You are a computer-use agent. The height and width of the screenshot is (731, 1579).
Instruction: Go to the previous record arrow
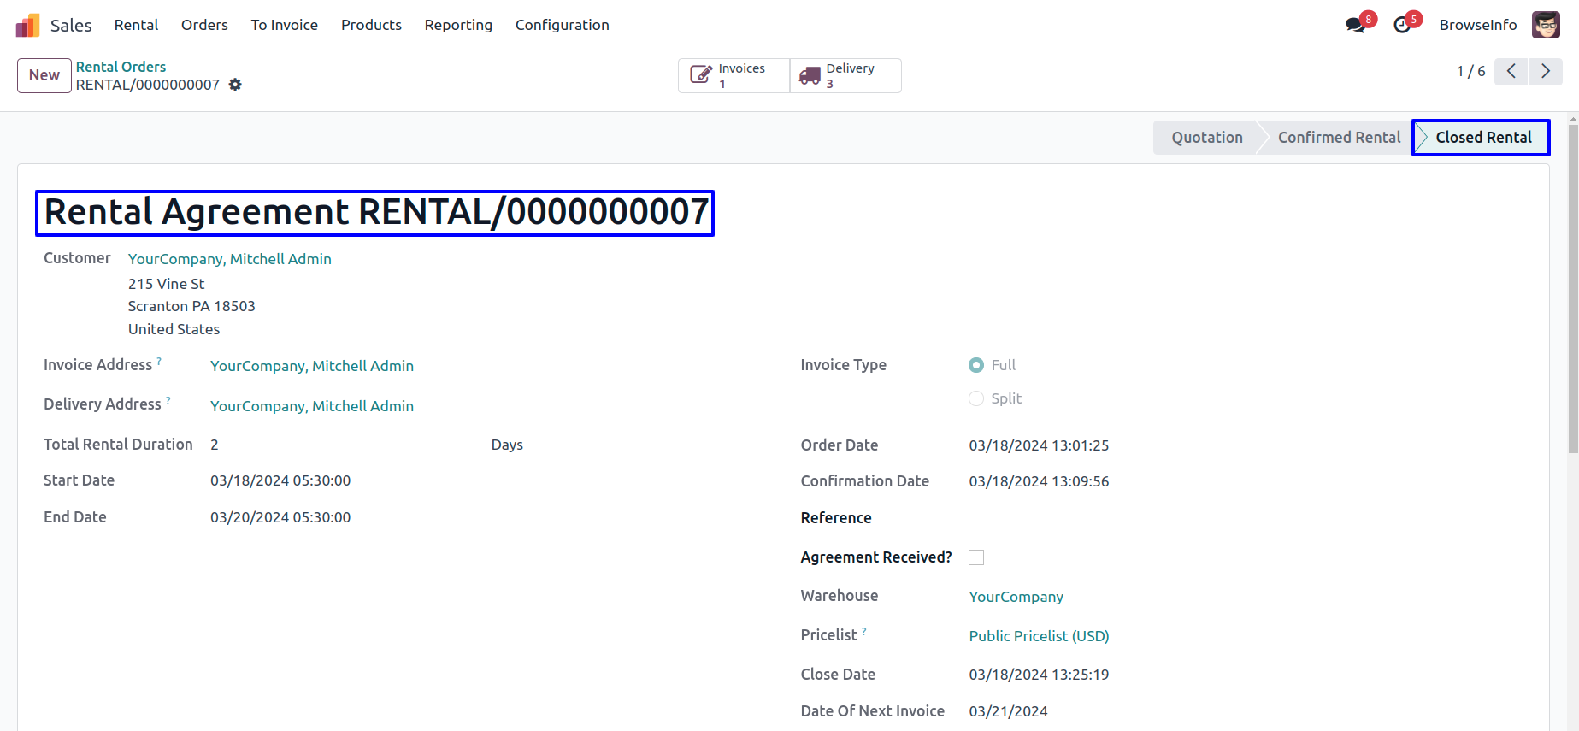pos(1511,72)
